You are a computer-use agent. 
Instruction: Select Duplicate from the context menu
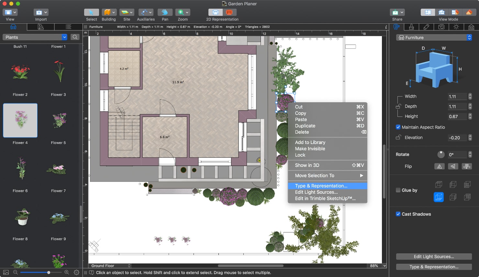click(x=305, y=126)
